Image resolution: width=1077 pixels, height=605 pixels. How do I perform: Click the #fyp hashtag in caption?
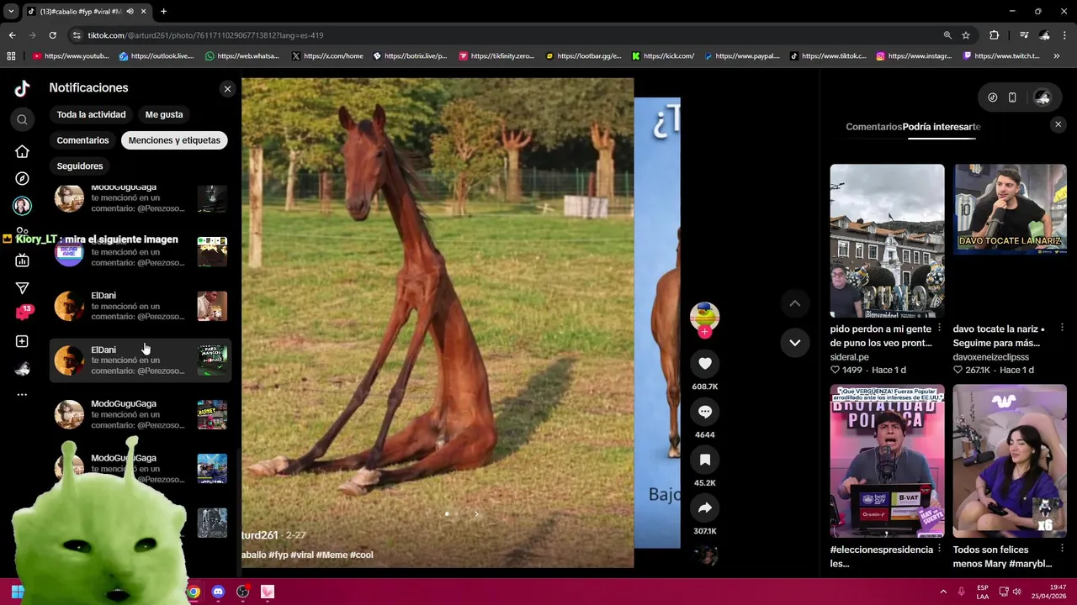pos(279,555)
